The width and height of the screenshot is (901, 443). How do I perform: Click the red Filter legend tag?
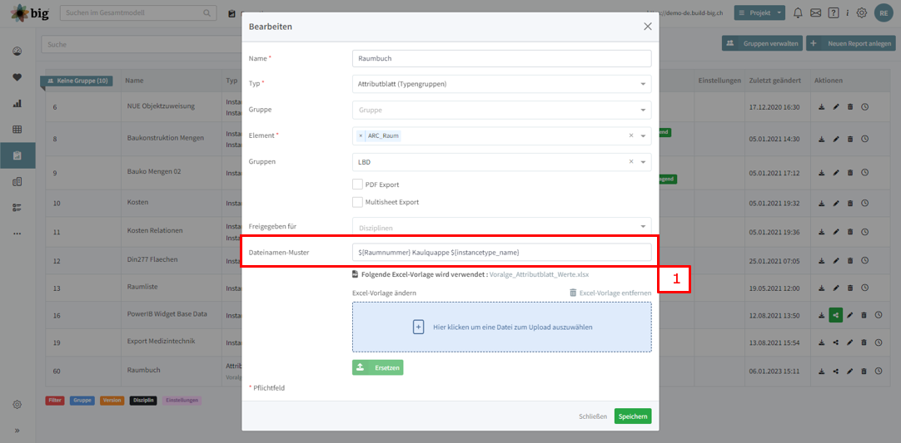(x=55, y=400)
